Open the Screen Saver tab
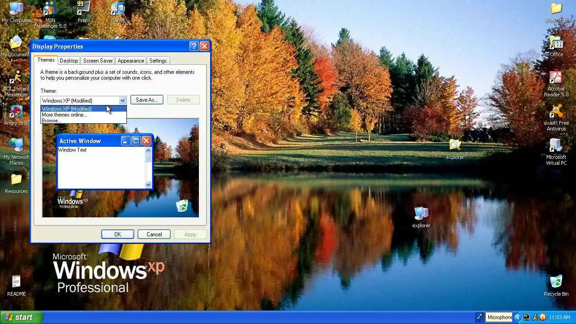This screenshot has height=324, width=576. (x=98, y=61)
